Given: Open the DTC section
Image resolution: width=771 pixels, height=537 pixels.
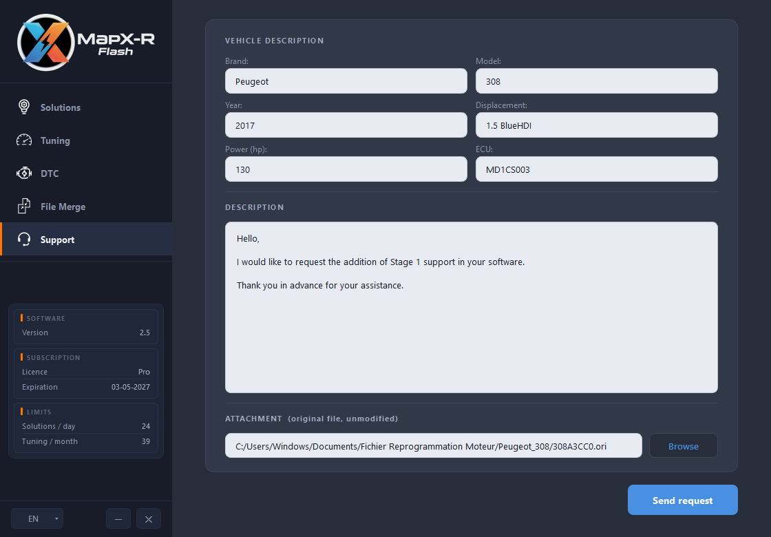Looking at the screenshot, I should (x=86, y=173).
